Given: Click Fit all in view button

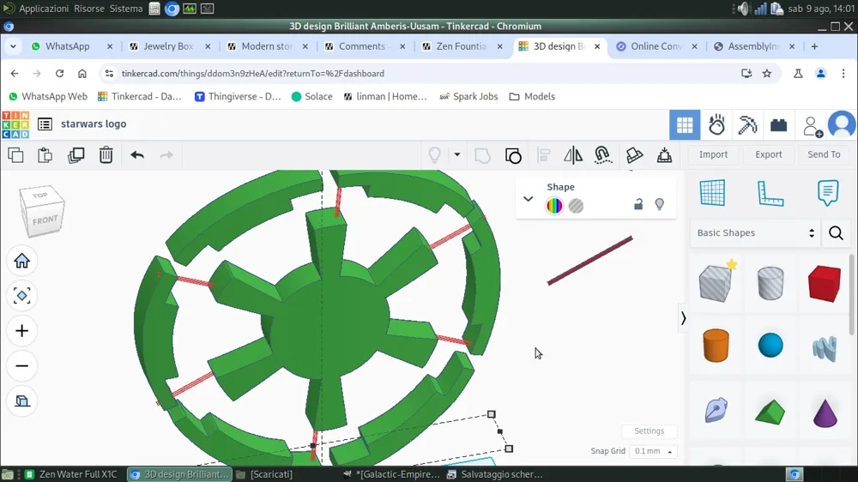Looking at the screenshot, I should coord(22,296).
